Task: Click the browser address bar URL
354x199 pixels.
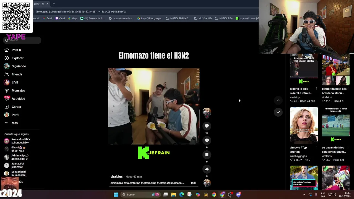Action: [81, 12]
